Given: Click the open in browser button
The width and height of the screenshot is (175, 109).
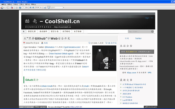Looking at the screenshot, I should point(27,107).
